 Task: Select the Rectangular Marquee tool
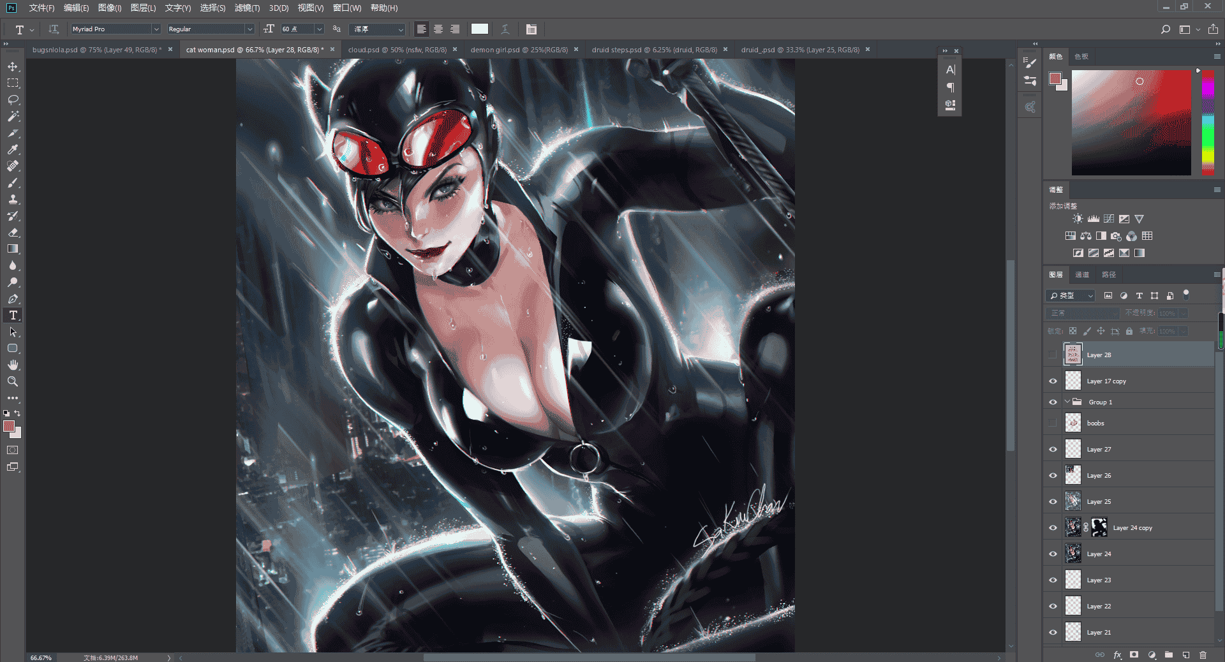coord(13,83)
